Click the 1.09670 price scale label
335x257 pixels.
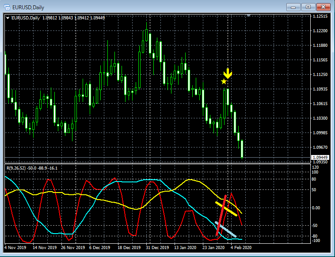coord(320,147)
